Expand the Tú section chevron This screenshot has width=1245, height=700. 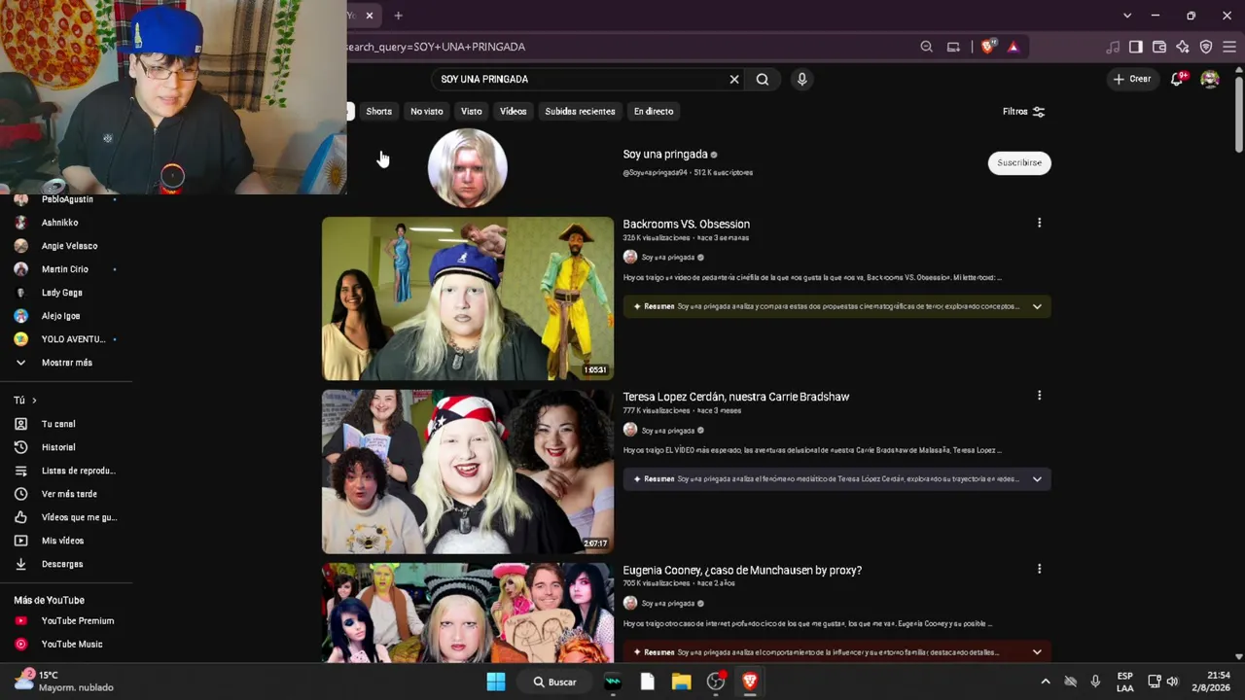tap(34, 401)
